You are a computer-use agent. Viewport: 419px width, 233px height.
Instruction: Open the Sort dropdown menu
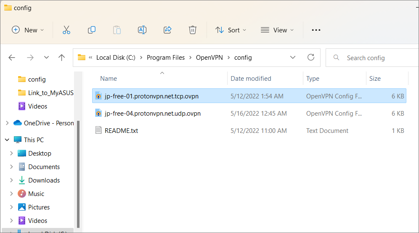click(x=231, y=30)
